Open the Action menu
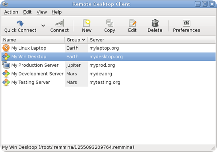The width and height of the screenshot is (217, 152). point(11,12)
